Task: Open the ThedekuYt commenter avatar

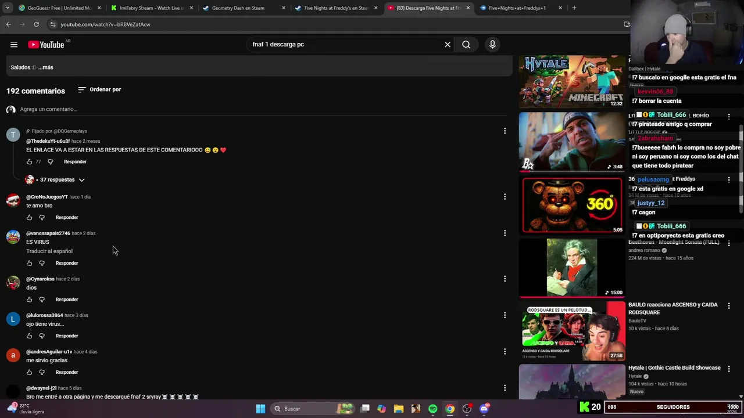Action: pyautogui.click(x=13, y=135)
